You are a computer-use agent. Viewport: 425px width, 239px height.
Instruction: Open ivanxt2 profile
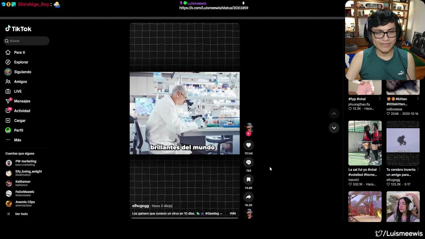[354, 180]
